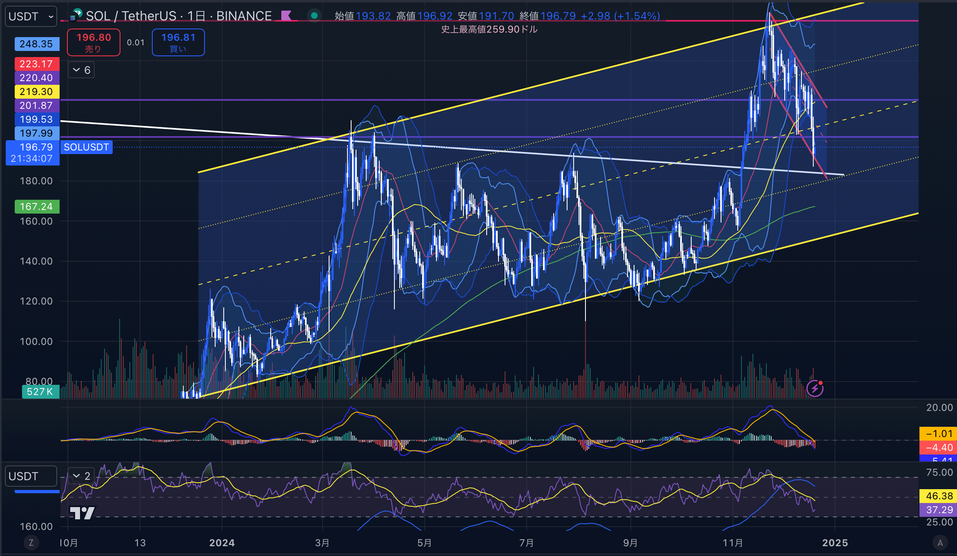Click the 196.81 buy button
This screenshot has height=556, width=957.
[x=178, y=42]
